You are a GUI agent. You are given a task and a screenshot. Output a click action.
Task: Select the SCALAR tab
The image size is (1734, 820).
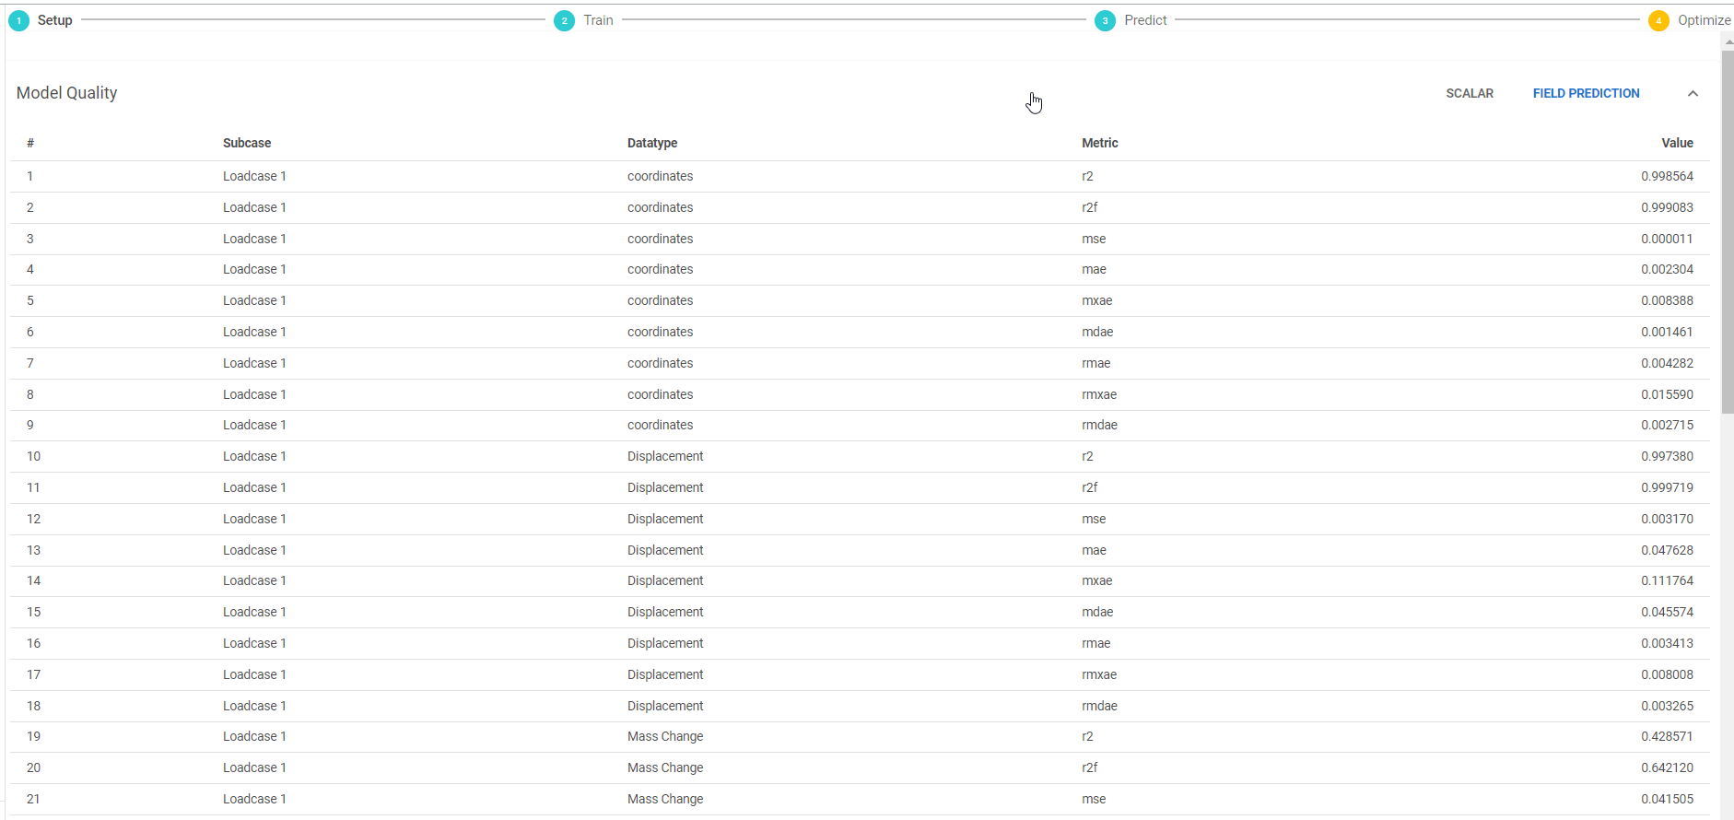(1470, 93)
